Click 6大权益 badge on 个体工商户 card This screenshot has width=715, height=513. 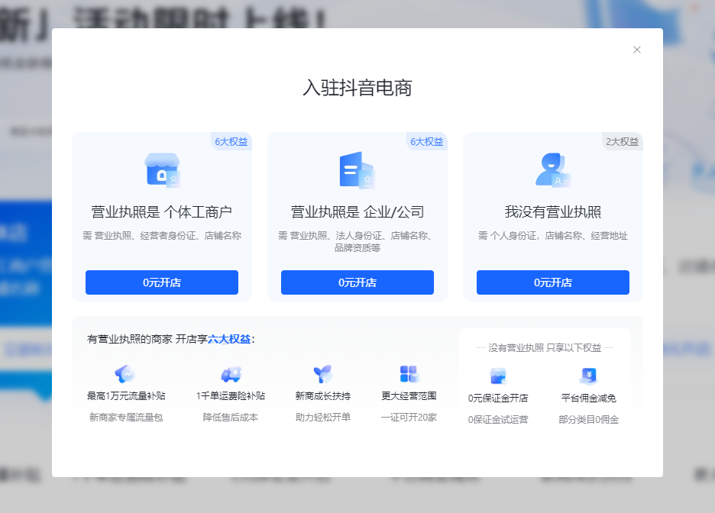[x=231, y=141]
